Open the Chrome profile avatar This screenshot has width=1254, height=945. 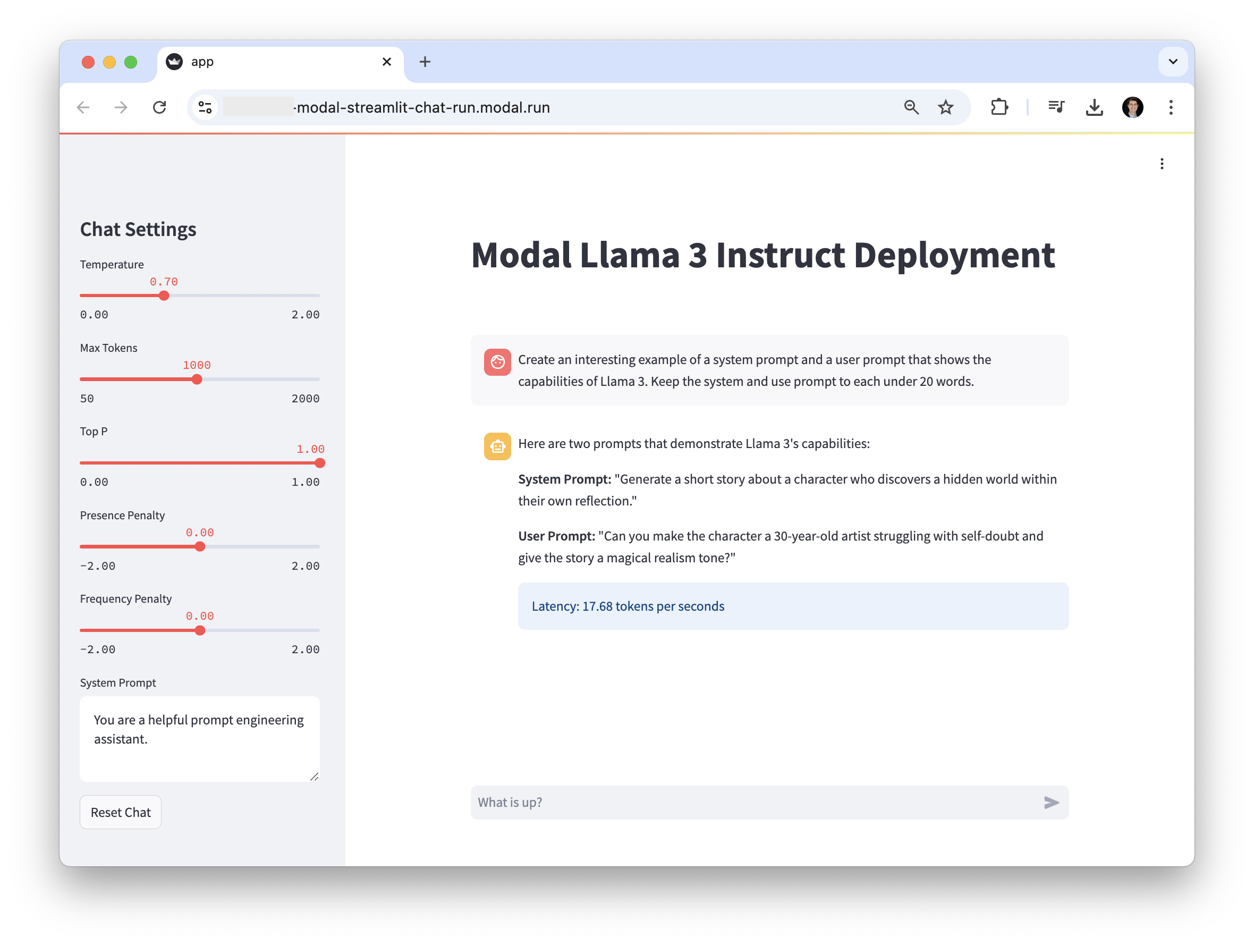(1132, 107)
